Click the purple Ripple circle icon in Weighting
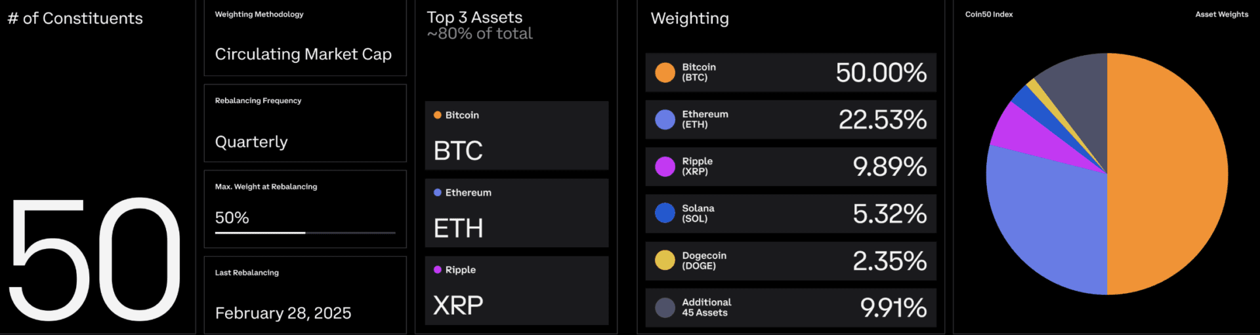 [665, 167]
